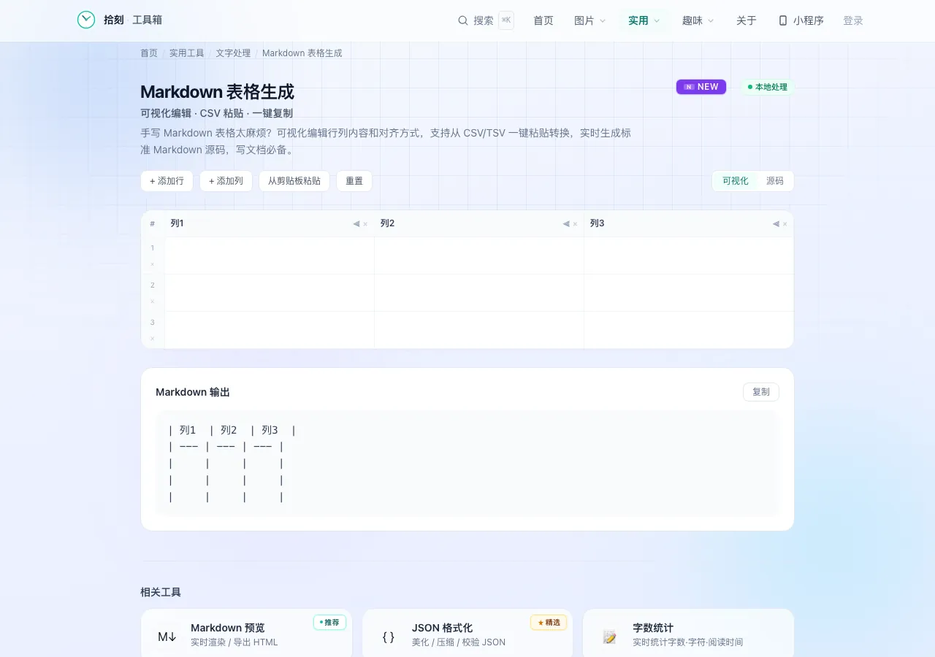Navigate to 实用工具 breadcrumb
This screenshot has height=657, width=935.
pyautogui.click(x=187, y=53)
